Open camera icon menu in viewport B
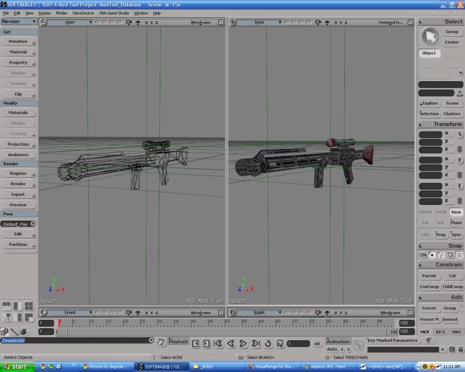The width and height of the screenshot is (465, 372). pyautogui.click(x=318, y=22)
